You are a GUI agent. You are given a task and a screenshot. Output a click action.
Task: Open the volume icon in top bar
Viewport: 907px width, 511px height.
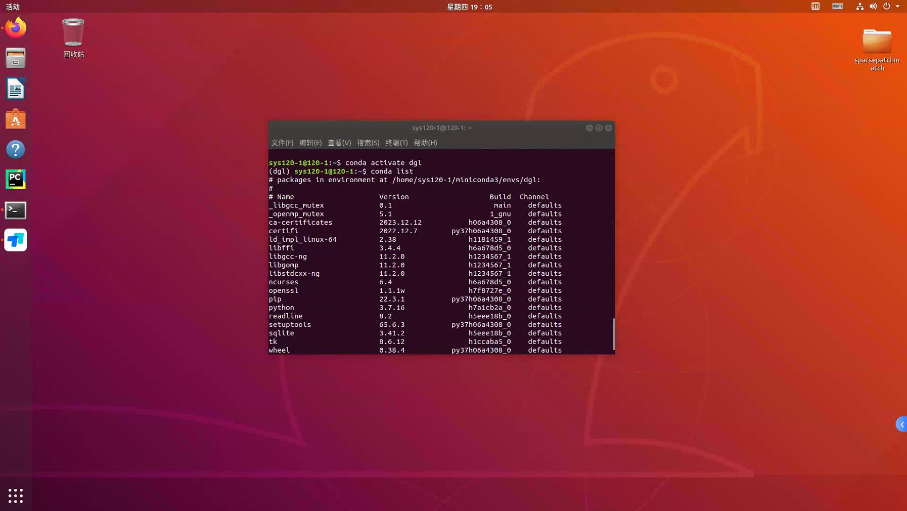click(873, 7)
